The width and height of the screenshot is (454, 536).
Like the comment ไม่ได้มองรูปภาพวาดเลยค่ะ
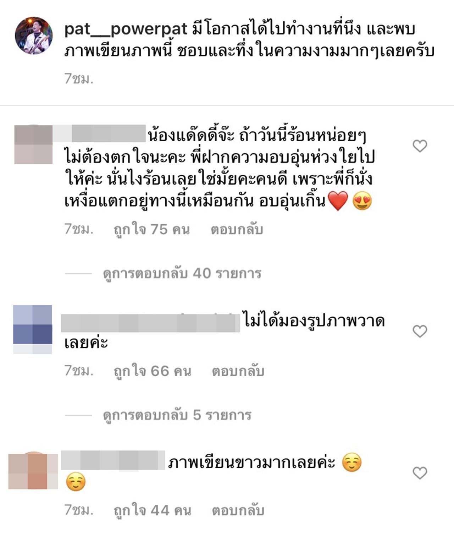(420, 331)
